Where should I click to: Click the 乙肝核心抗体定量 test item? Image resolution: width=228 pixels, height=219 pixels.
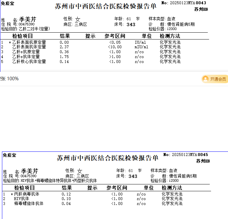29,62
